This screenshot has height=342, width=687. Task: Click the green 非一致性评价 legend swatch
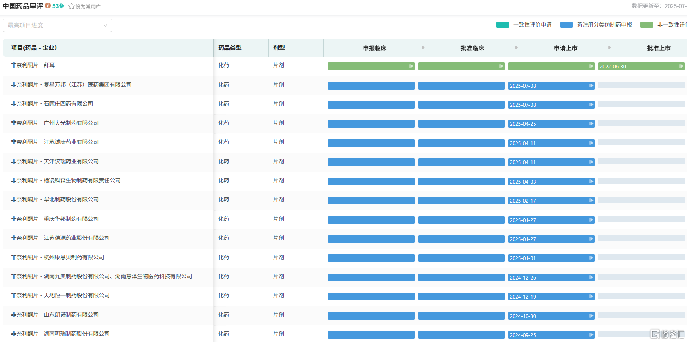coord(647,25)
